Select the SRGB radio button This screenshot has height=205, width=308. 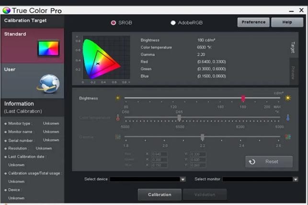[114, 23]
